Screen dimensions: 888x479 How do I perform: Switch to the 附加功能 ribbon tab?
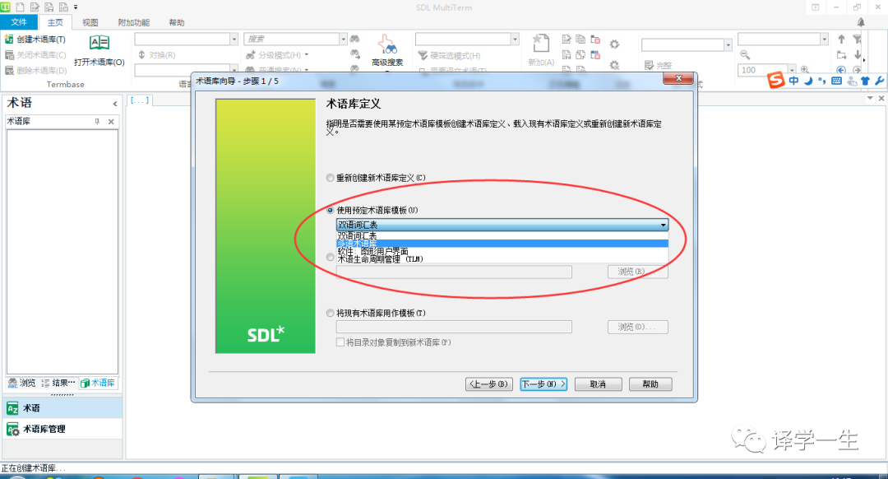pyautogui.click(x=134, y=22)
